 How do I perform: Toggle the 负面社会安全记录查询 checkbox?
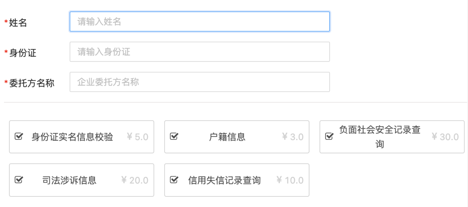[329, 136]
